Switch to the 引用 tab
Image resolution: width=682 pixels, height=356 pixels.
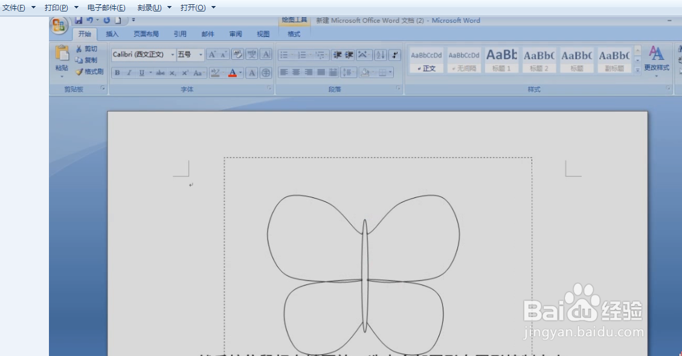pyautogui.click(x=180, y=34)
